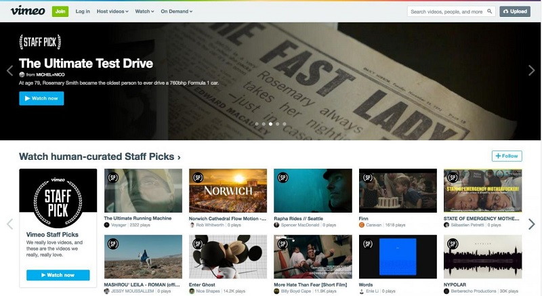Click Caravan orange avatar
Image resolution: width=542 pixels, height=296 pixels.
[362, 225]
